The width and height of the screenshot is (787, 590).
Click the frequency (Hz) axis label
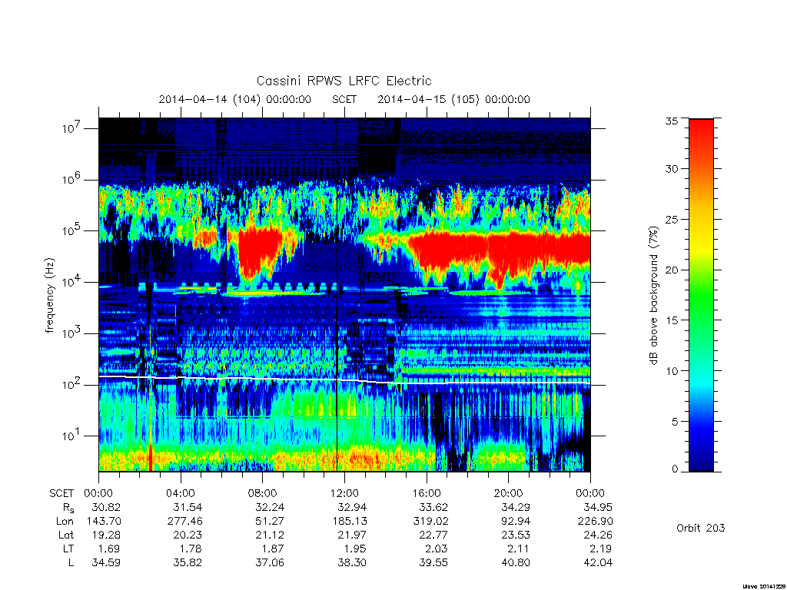(x=49, y=296)
